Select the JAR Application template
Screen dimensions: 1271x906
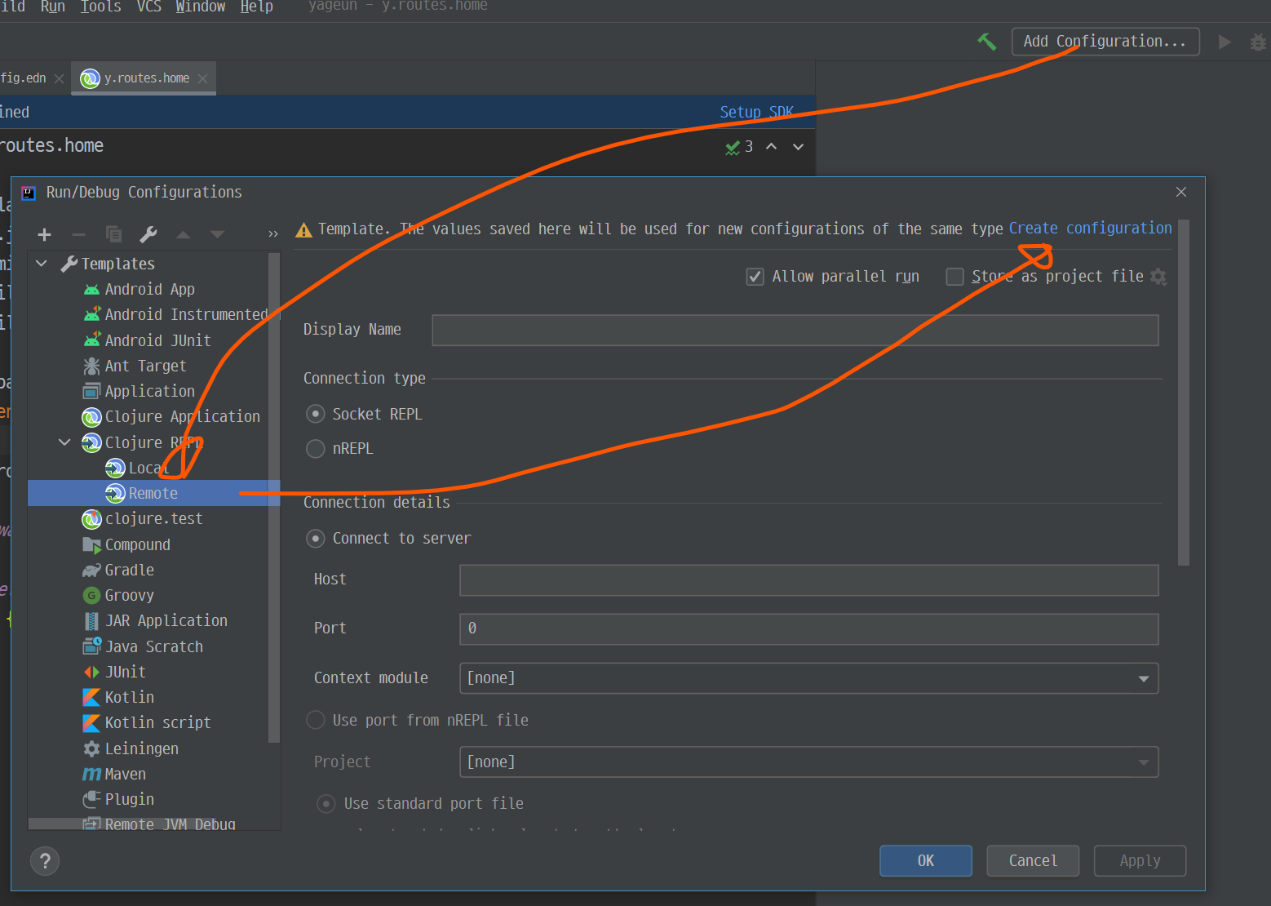154,620
